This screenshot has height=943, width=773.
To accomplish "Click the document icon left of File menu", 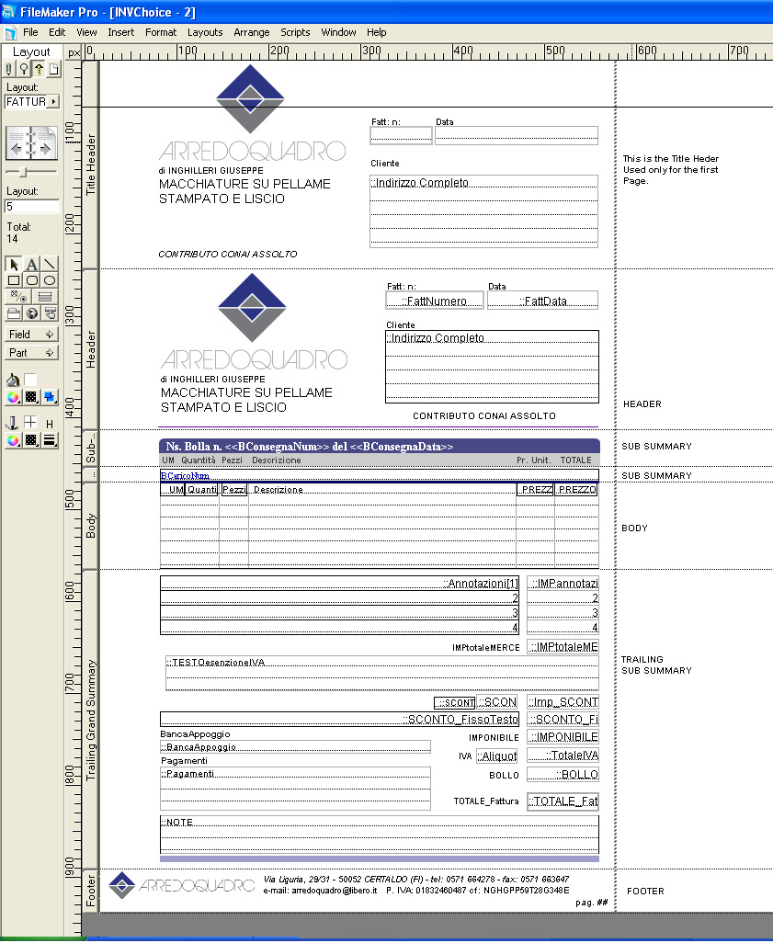I will [x=10, y=32].
